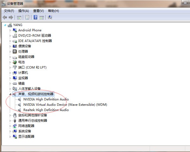This screenshot has width=190, height=152.
Task: Click the 磁盘驱动器 disk drive icon
Action: (15, 57)
